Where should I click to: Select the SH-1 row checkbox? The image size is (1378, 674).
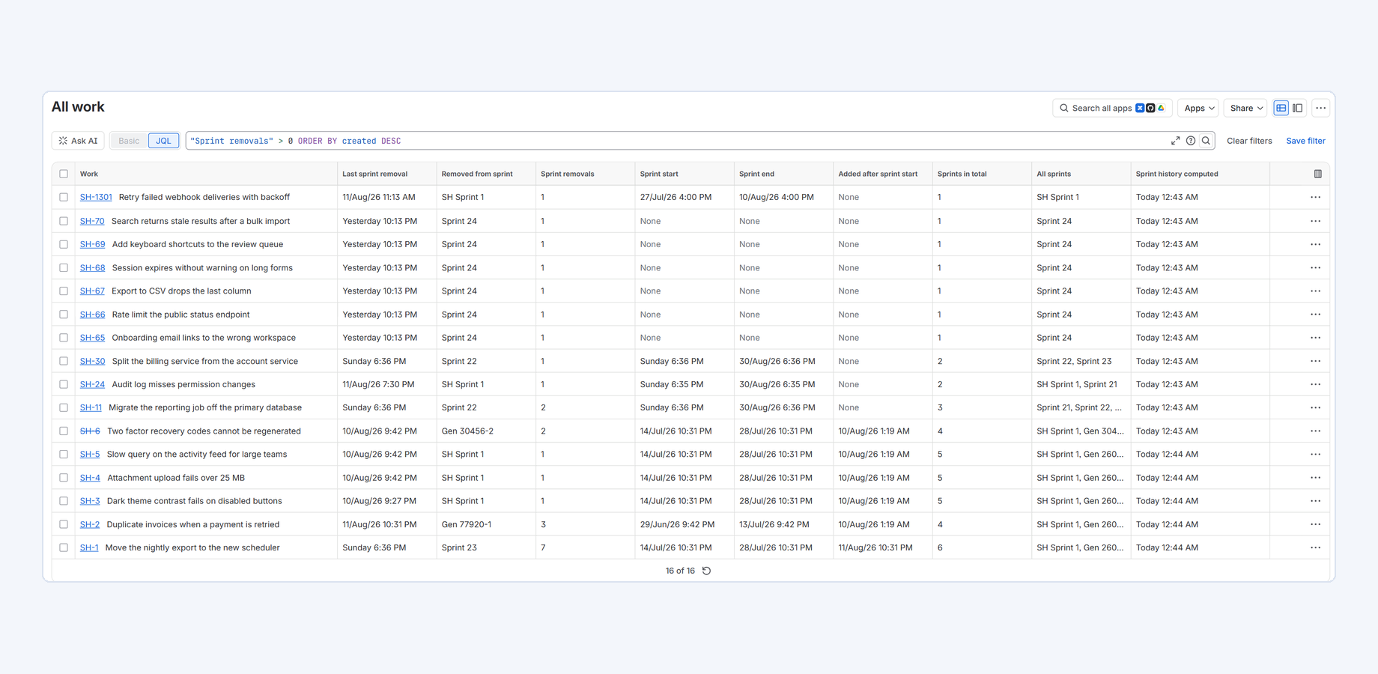(x=64, y=547)
